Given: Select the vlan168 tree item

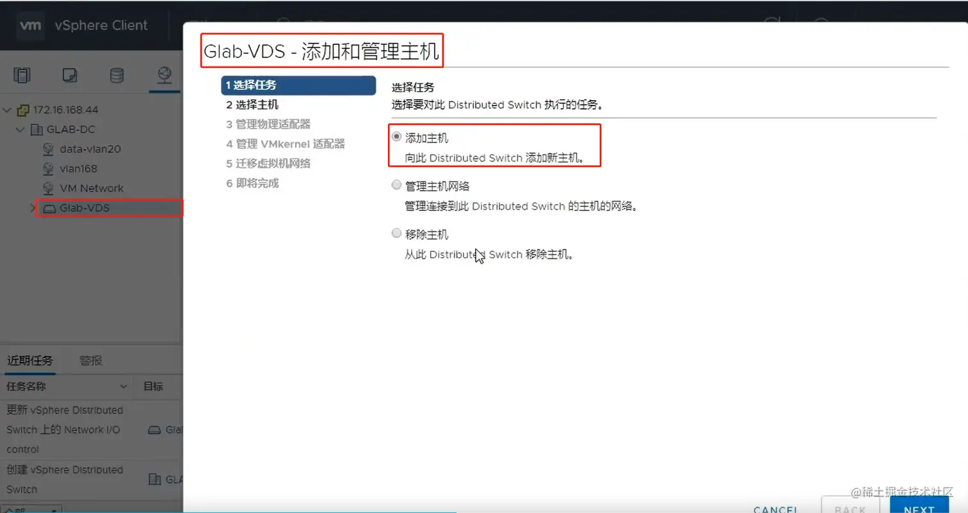Looking at the screenshot, I should click(x=78, y=169).
